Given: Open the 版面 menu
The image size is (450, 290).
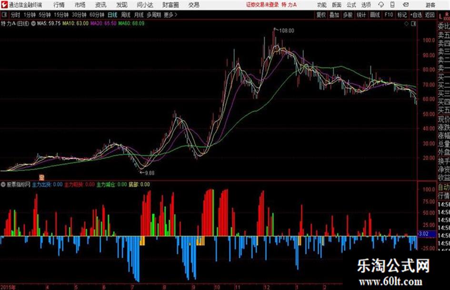Looking at the screenshot, I should [x=336, y=5].
